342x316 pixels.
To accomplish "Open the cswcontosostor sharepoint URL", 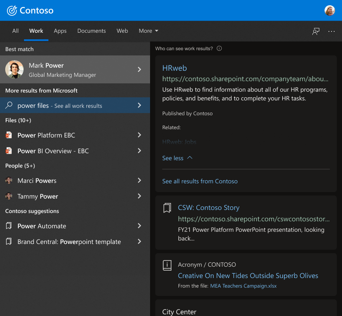I will 254,219.
